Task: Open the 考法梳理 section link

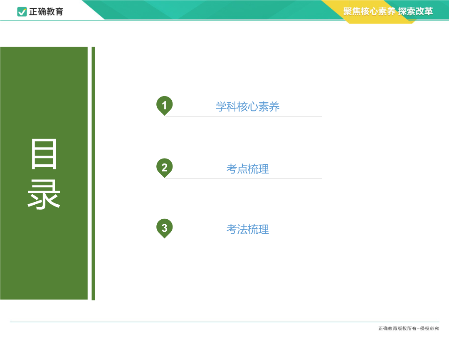Action: coord(248,229)
